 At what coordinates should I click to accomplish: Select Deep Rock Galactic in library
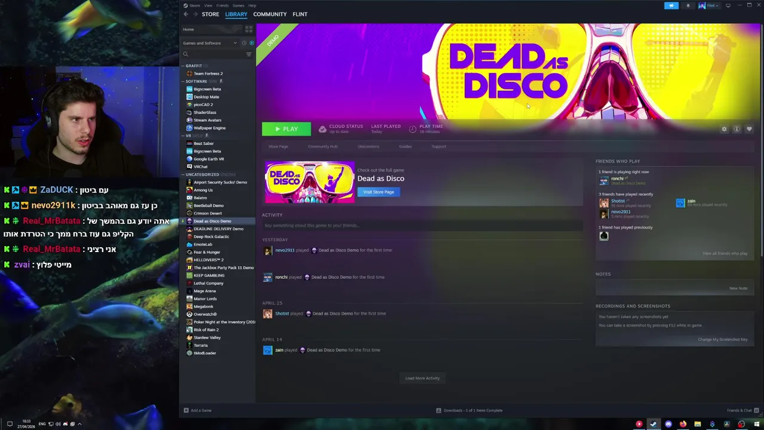click(x=211, y=236)
